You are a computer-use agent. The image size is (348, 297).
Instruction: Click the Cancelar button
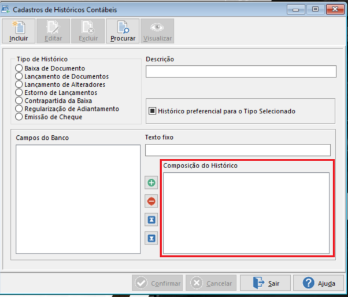[211, 283]
